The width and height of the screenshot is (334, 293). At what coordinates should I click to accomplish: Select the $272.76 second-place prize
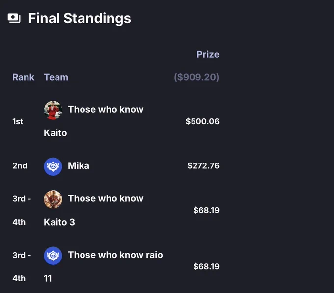click(203, 166)
